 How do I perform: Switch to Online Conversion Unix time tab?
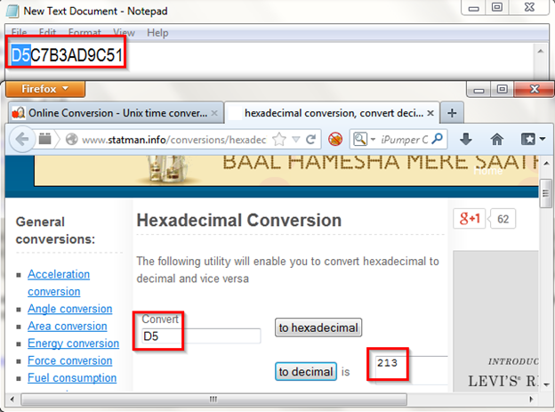point(111,114)
